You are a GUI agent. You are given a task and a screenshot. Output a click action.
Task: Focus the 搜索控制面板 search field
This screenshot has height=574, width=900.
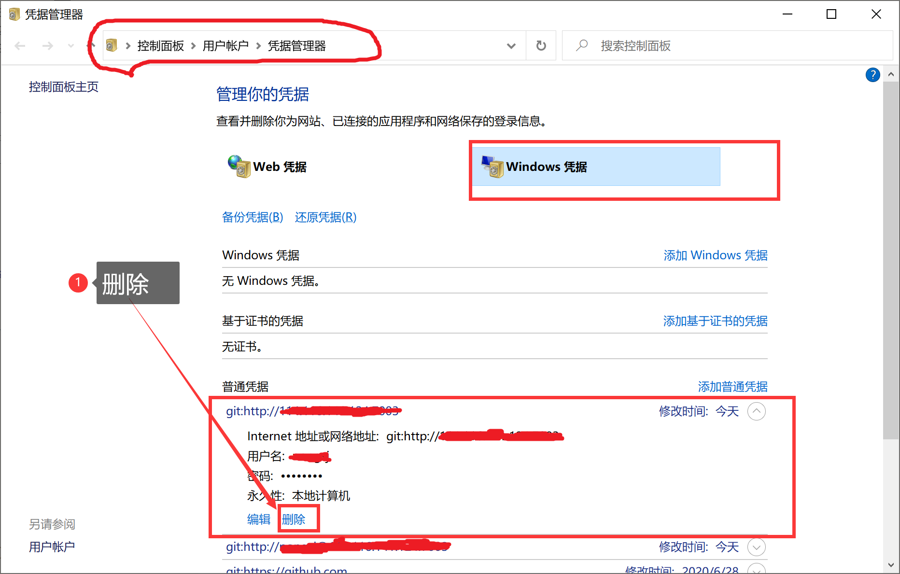click(727, 45)
